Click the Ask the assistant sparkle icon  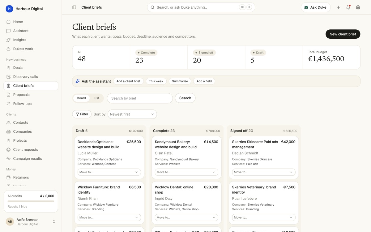(x=78, y=81)
